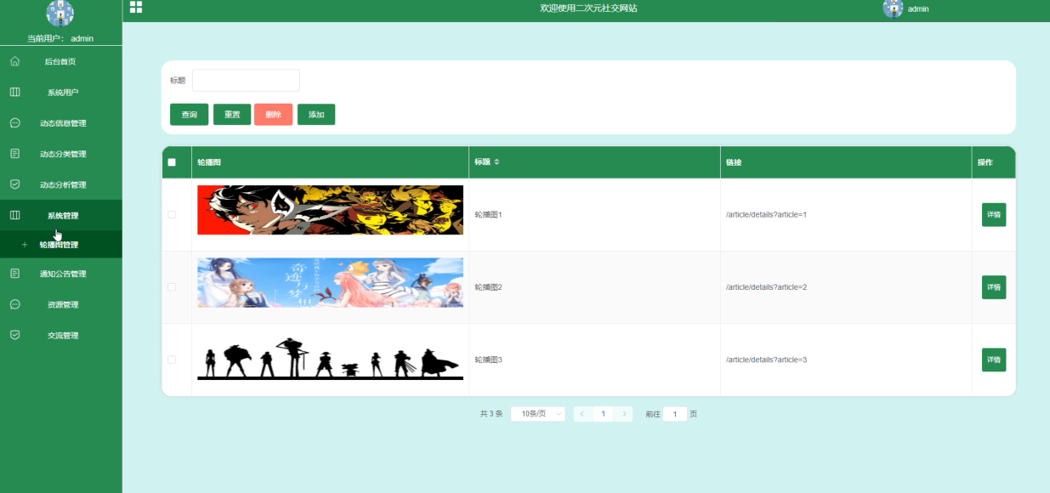Open the 10条/页 page size dropdown
This screenshot has height=493, width=1050.
[538, 414]
